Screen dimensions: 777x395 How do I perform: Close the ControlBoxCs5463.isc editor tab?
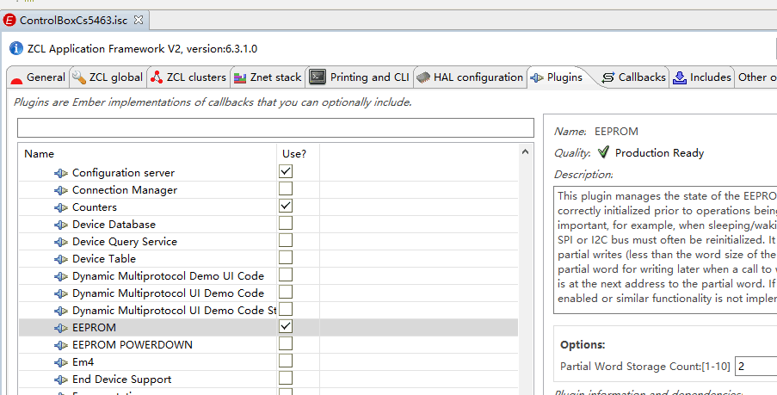pyautogui.click(x=139, y=20)
